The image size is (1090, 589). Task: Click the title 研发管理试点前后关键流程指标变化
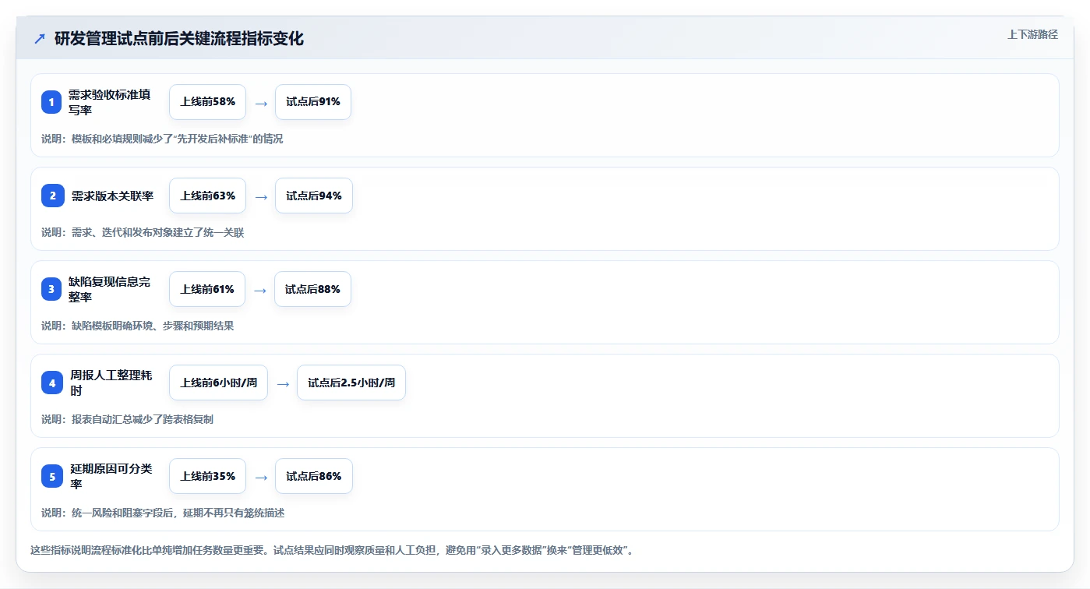click(x=179, y=38)
